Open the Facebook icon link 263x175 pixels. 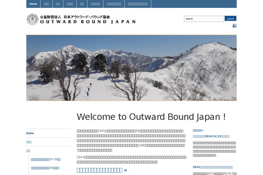pos(235,26)
